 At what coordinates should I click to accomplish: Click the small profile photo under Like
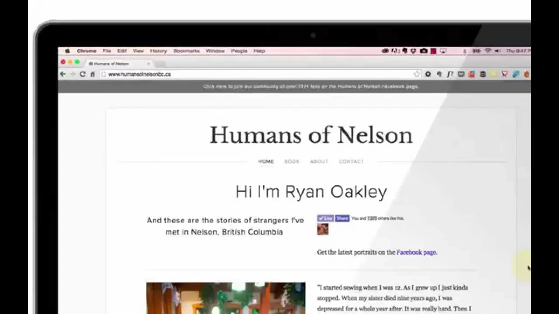[323, 229]
